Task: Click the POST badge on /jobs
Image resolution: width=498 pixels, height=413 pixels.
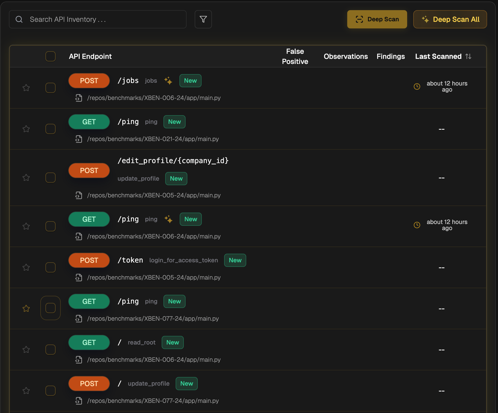Action: pyautogui.click(x=89, y=81)
